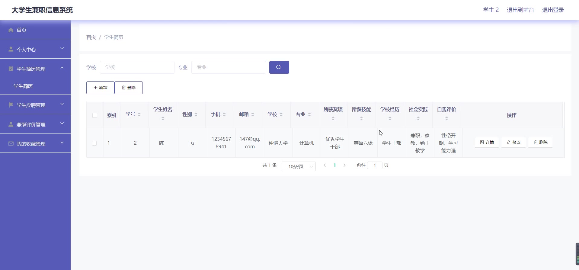Screen dimensions: 579x270
Task: Sort by 所获奖项 column arrows
Action: [x=333, y=118]
